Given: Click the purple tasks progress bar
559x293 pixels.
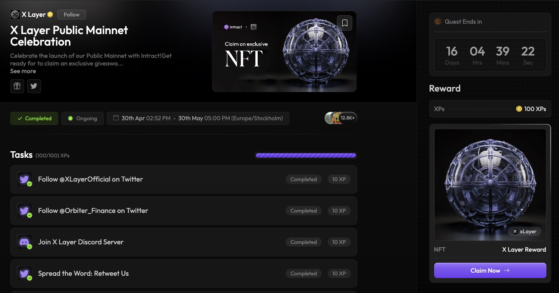Looking at the screenshot, I should [306, 156].
